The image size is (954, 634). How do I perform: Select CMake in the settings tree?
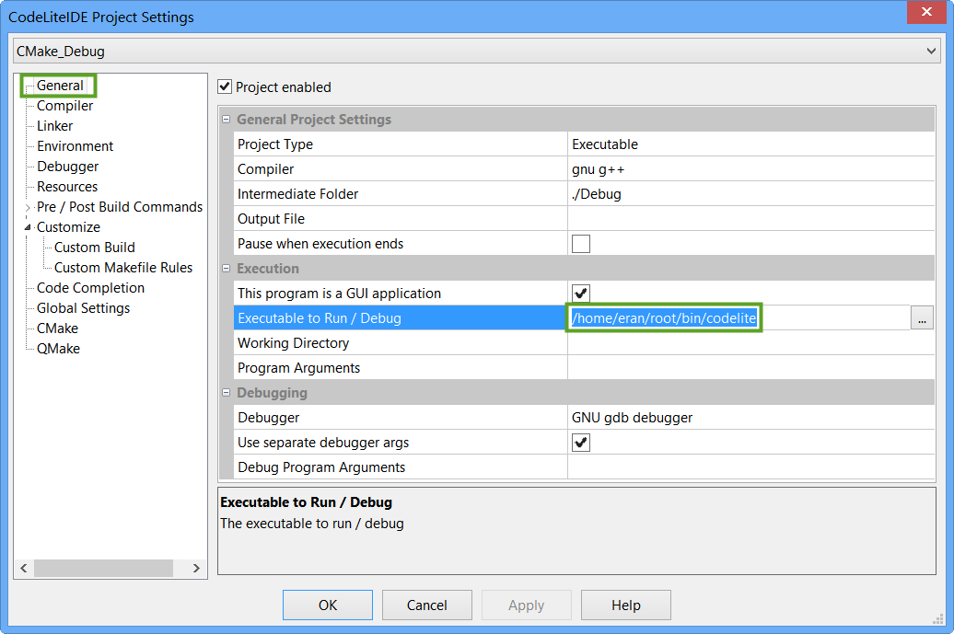pos(57,329)
